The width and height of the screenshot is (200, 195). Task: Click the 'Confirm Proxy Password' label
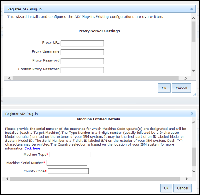[39, 69]
